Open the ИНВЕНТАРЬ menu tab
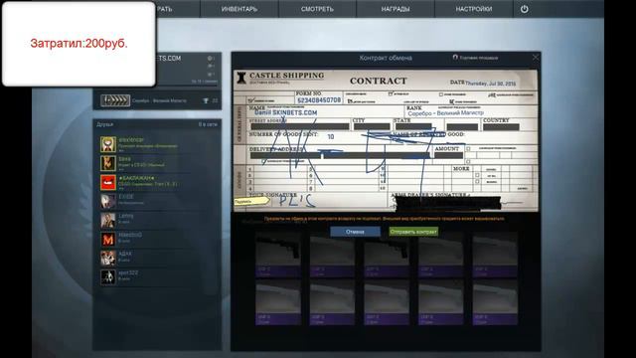The image size is (636, 358). click(x=239, y=9)
